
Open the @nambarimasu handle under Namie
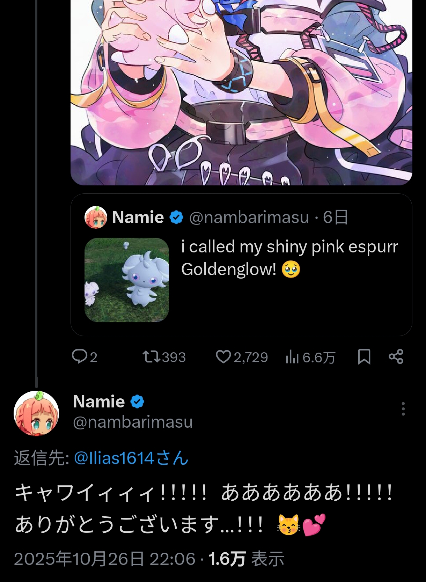[x=133, y=422]
